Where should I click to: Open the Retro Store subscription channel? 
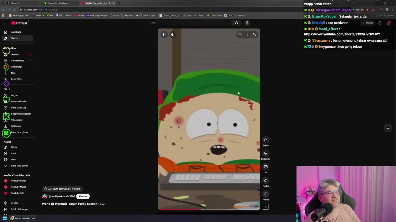(17, 79)
